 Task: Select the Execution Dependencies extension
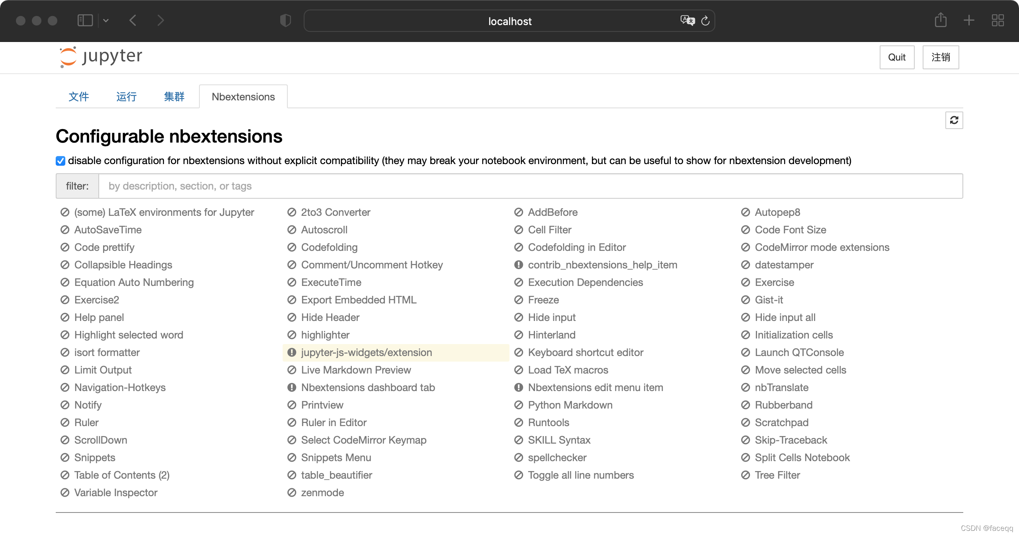[585, 282]
